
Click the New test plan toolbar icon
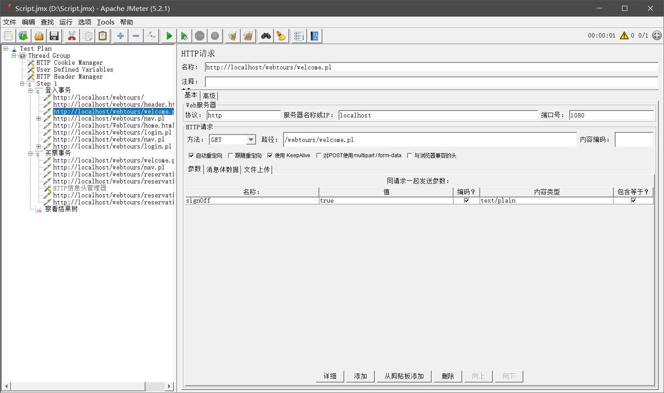(8, 36)
